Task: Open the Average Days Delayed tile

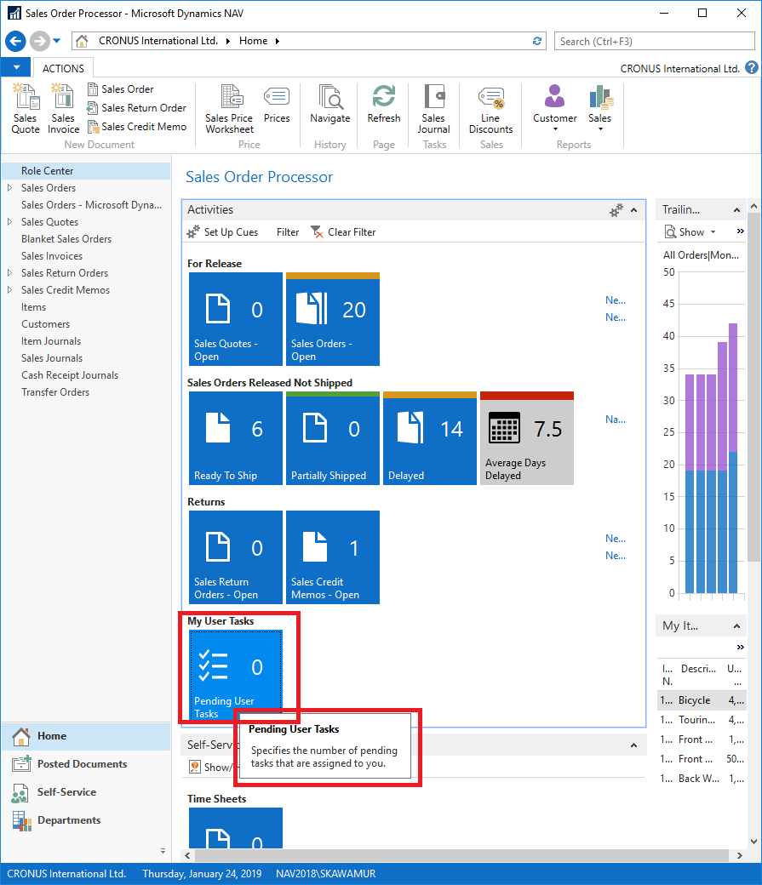Action: point(527,438)
